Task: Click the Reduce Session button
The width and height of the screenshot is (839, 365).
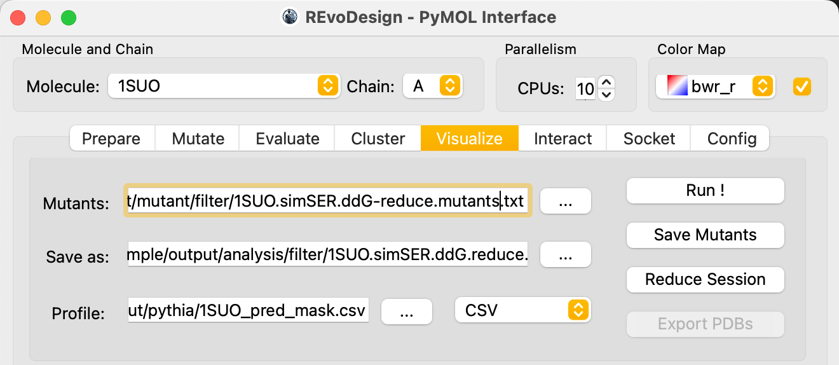Action: click(x=706, y=280)
